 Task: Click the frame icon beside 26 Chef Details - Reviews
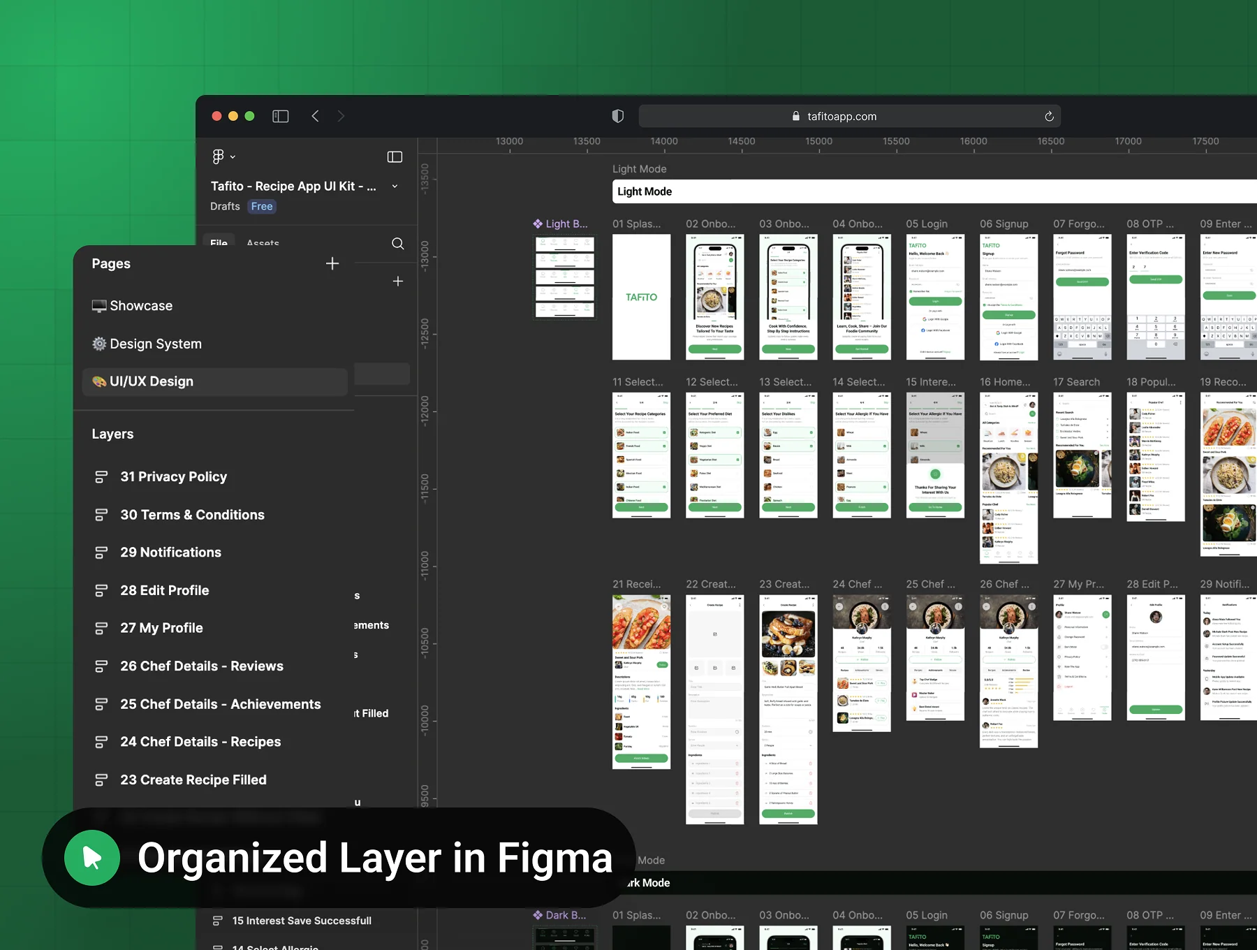pyautogui.click(x=101, y=666)
